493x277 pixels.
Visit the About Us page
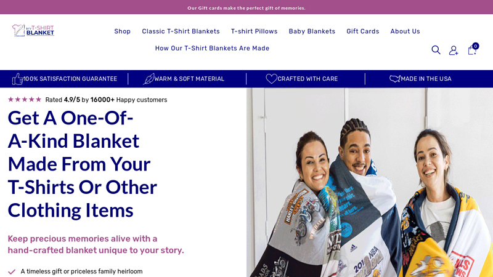click(405, 31)
